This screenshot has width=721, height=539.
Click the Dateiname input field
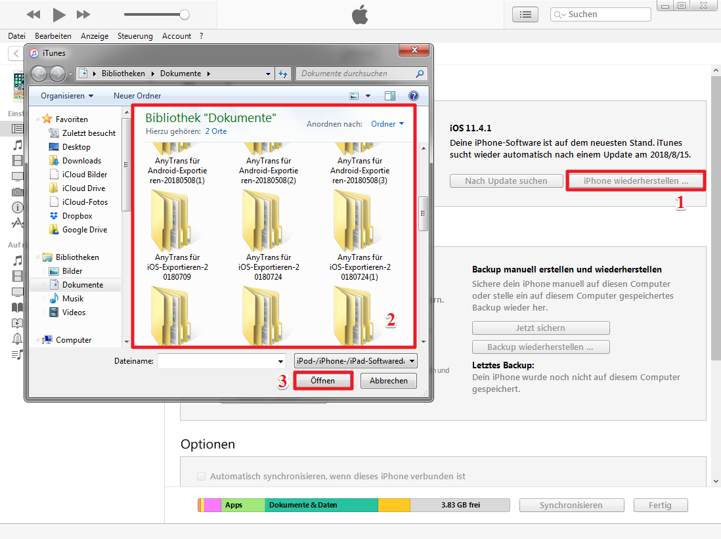coord(217,360)
